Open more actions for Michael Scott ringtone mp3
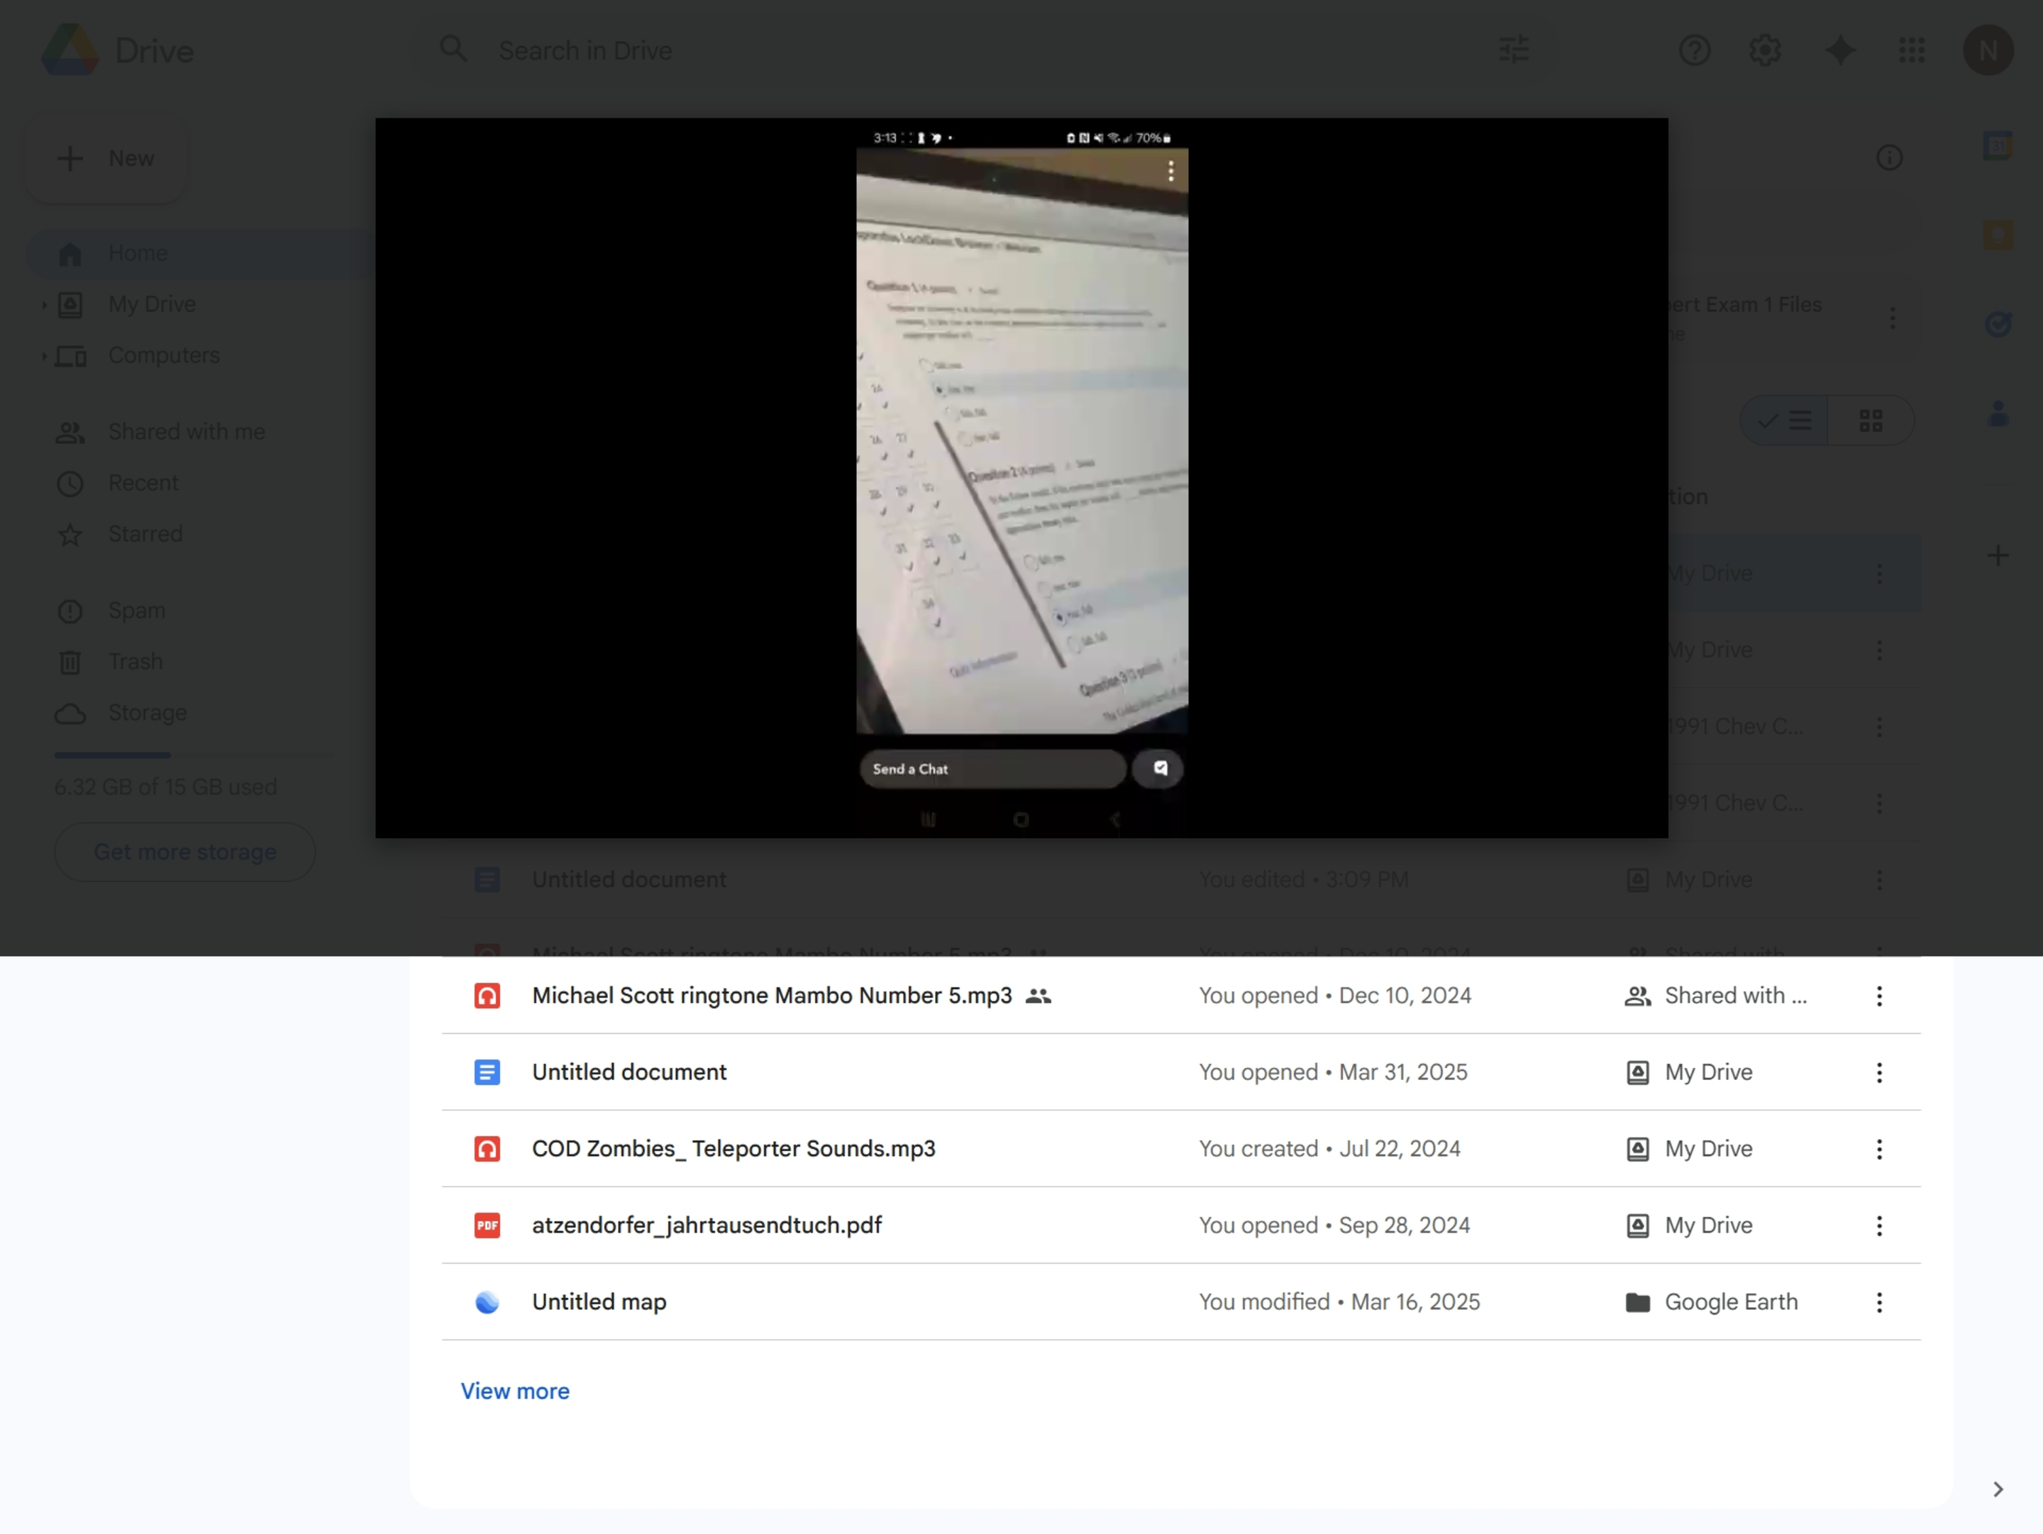 pos(1878,996)
